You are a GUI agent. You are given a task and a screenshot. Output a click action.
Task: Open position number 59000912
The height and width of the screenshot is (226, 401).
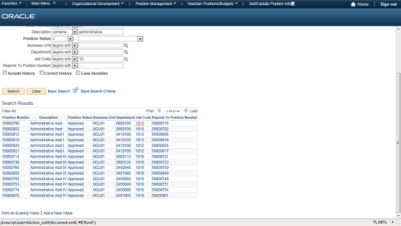[x=11, y=134]
